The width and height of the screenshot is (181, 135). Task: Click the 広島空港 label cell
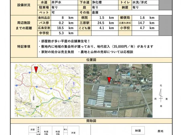(44, 28)
